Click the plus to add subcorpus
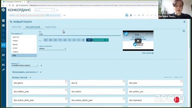The height and width of the screenshot is (108, 192). (41, 65)
